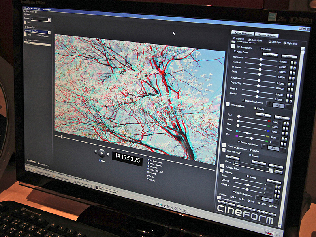This screenshot has height=237, width=316.
Task: Click the Temp slider handle
Action: (x=247, y=133)
